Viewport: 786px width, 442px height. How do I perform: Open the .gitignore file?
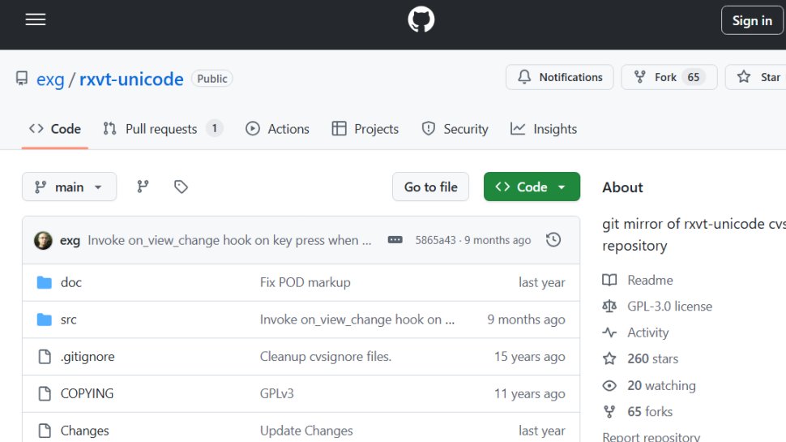pos(88,357)
